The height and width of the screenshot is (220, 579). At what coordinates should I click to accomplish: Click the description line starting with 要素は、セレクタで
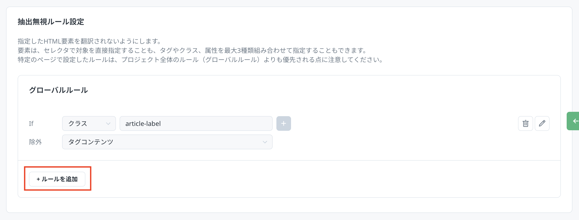coord(192,50)
